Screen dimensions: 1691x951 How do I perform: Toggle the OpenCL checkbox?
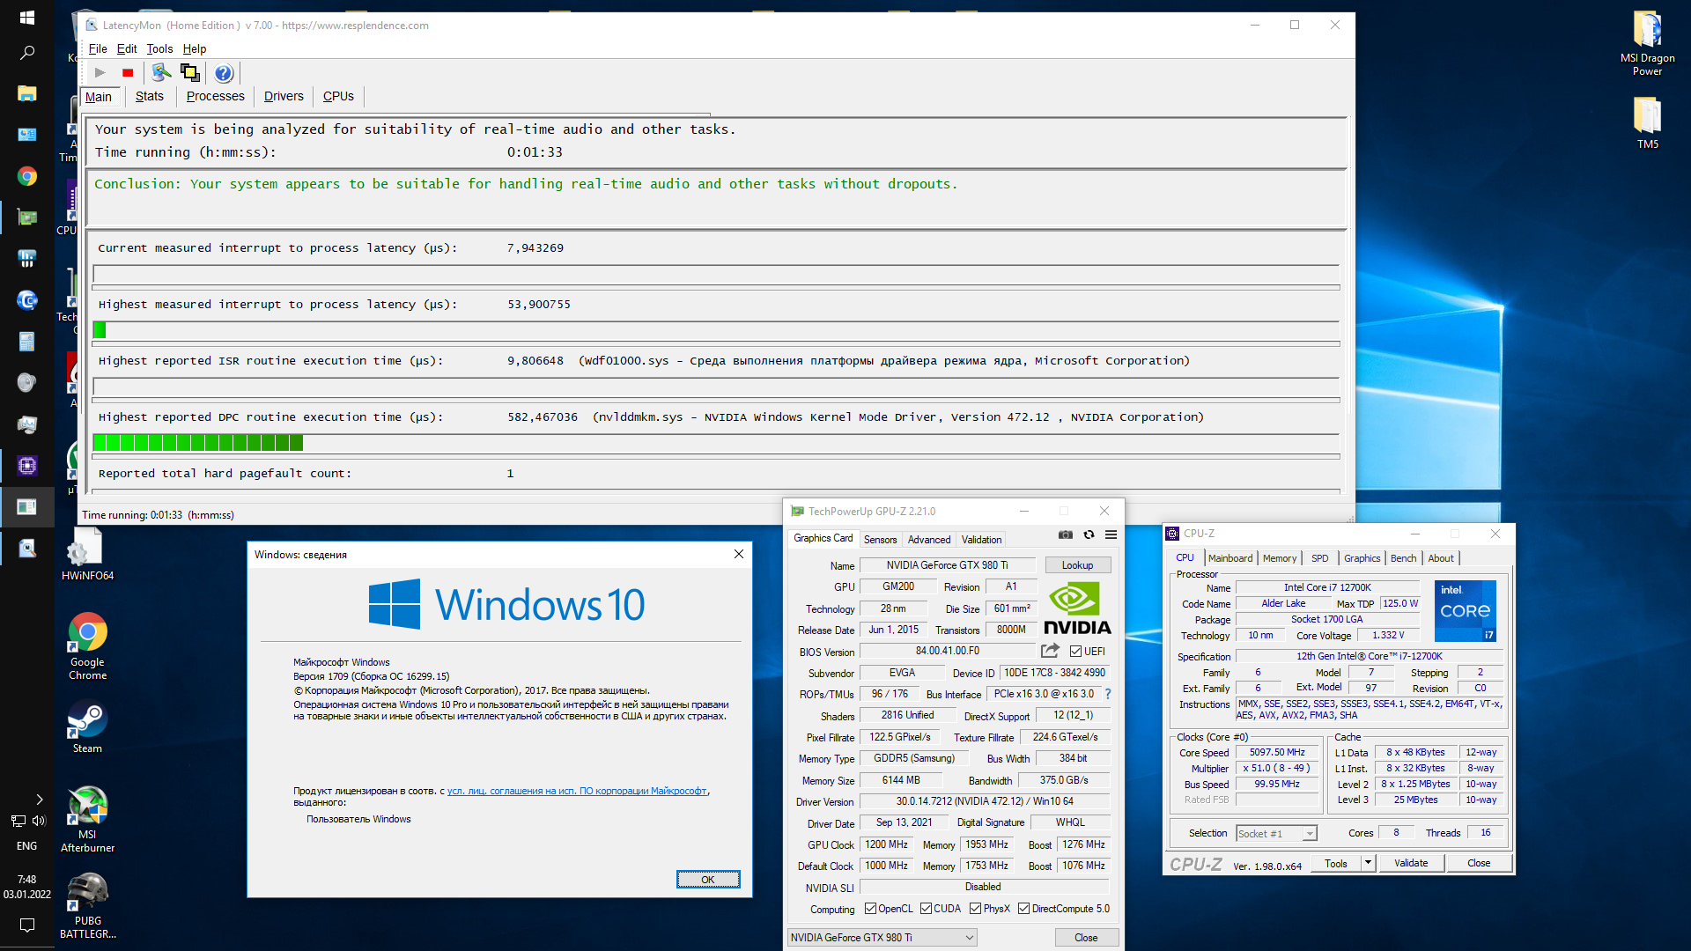pyautogui.click(x=870, y=909)
